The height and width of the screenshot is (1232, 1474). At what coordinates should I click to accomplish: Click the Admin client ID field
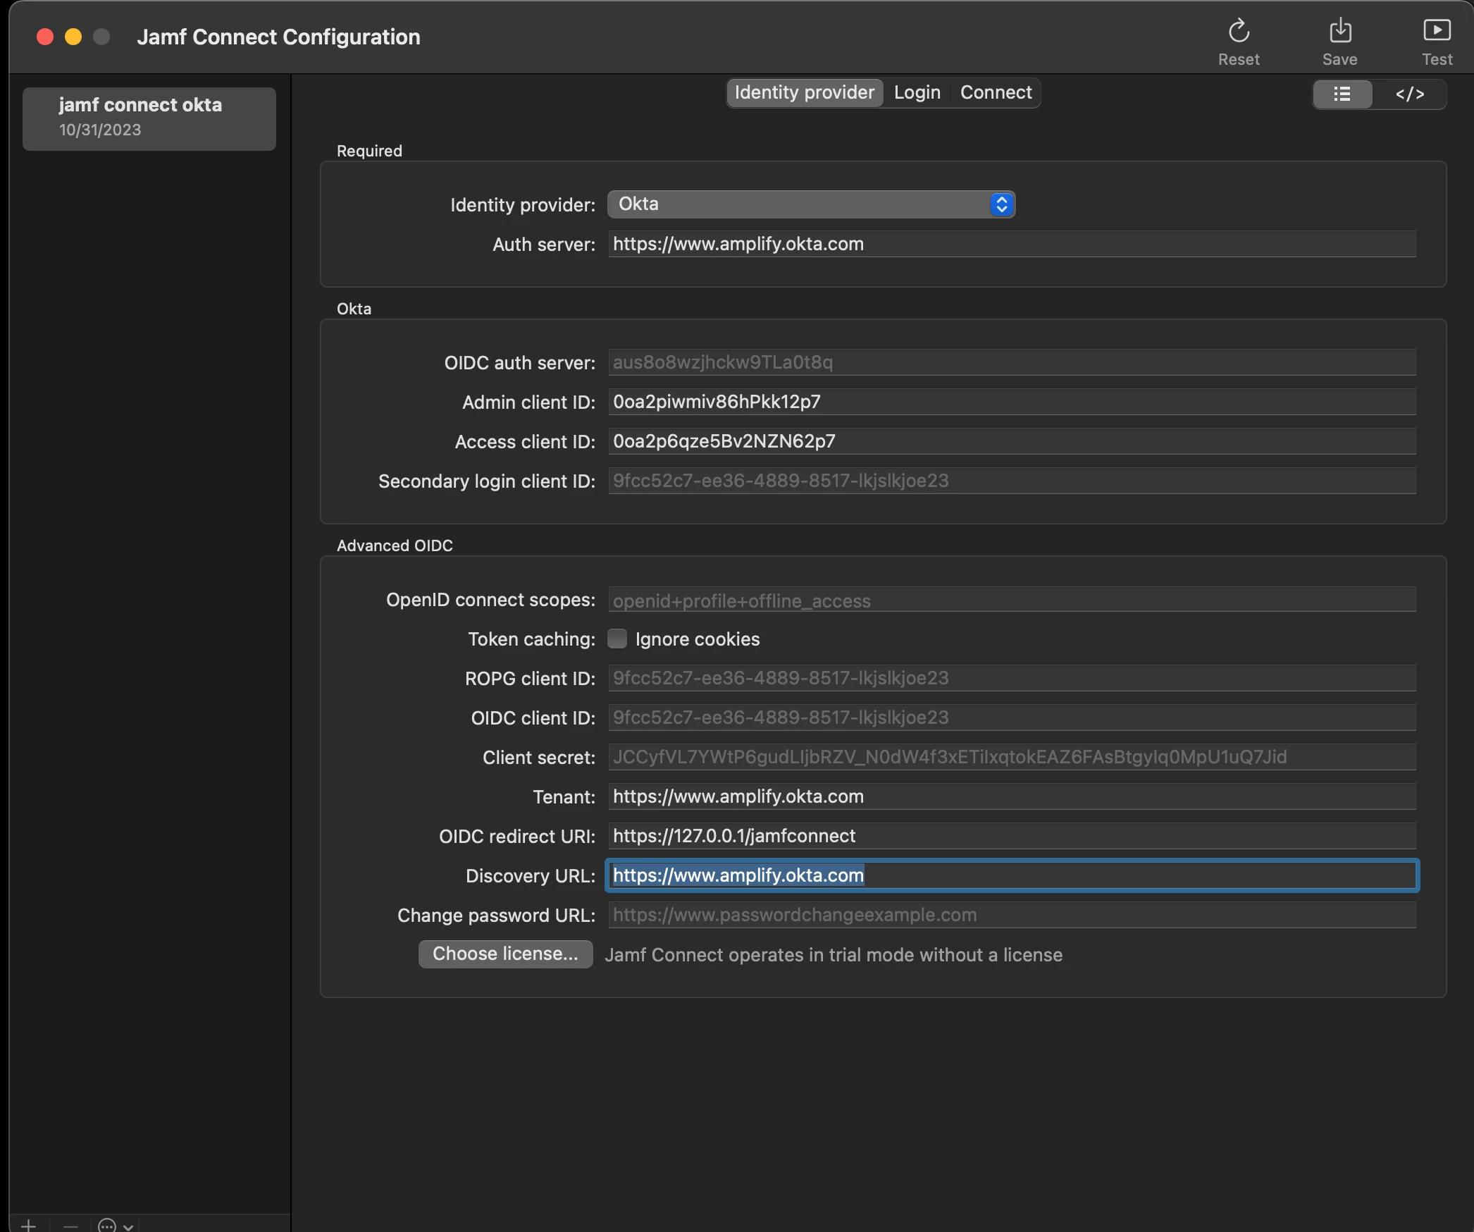click(1012, 402)
